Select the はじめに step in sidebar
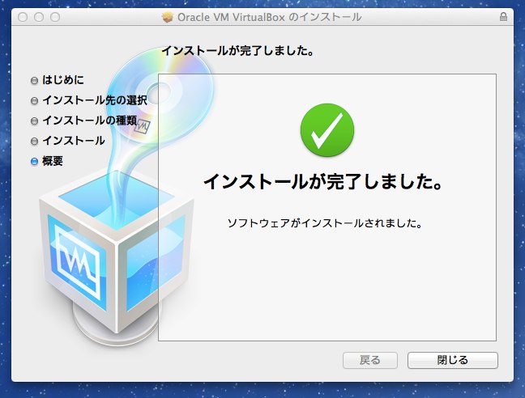This screenshot has width=525, height=398. (x=63, y=80)
